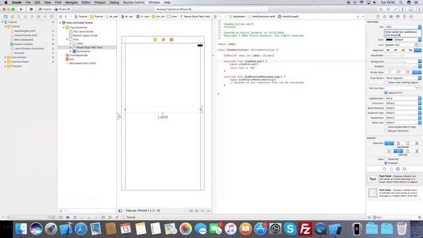
Task: Click the Stop button in Xcode toolbar
Action: click(x=31, y=9)
